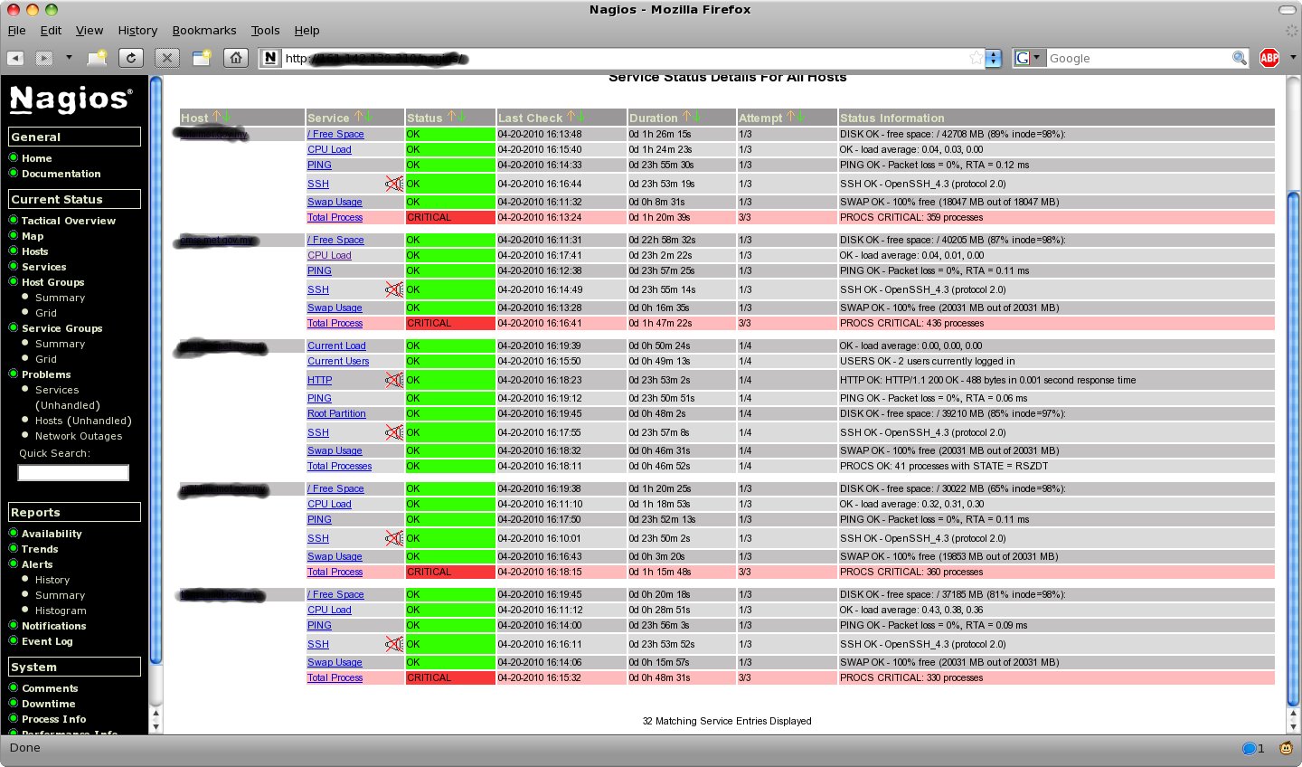Open the Tools menu

pyautogui.click(x=265, y=30)
